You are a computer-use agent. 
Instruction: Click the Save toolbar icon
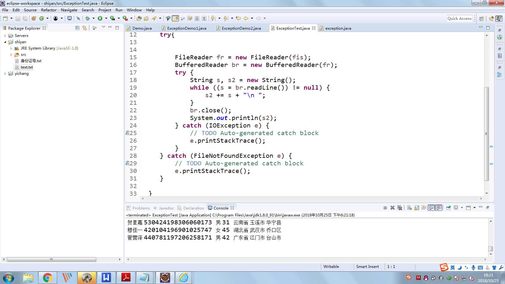click(x=18, y=18)
